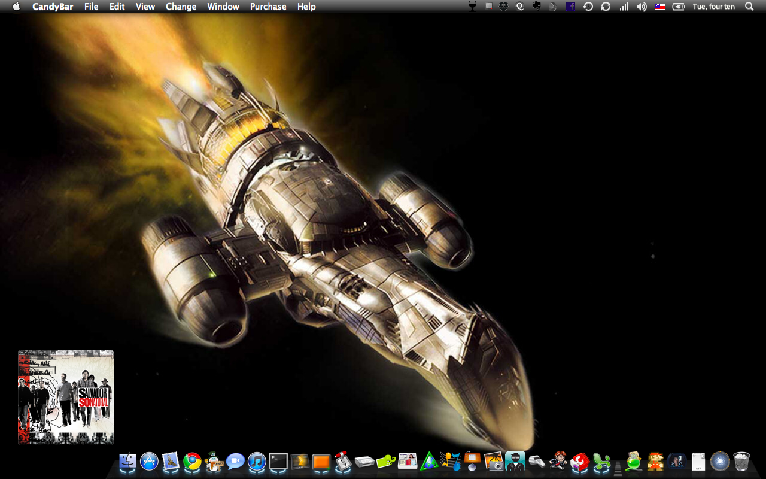Image resolution: width=766 pixels, height=479 pixels.
Task: Click the Salvador So Natural album artwork
Action: tap(66, 398)
